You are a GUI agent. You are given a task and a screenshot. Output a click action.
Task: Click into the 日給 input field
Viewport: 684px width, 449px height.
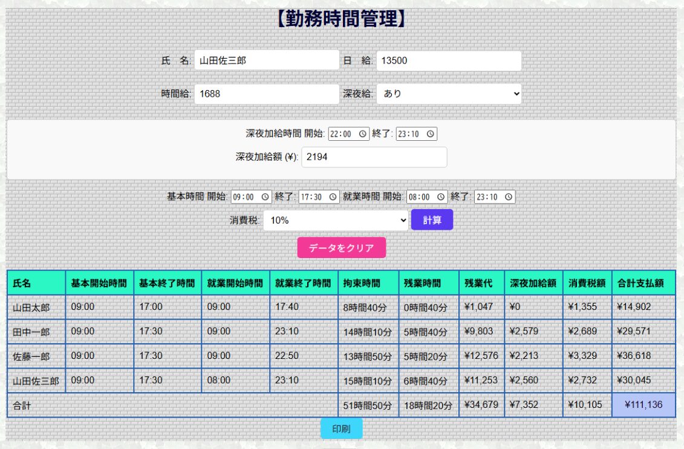click(449, 60)
